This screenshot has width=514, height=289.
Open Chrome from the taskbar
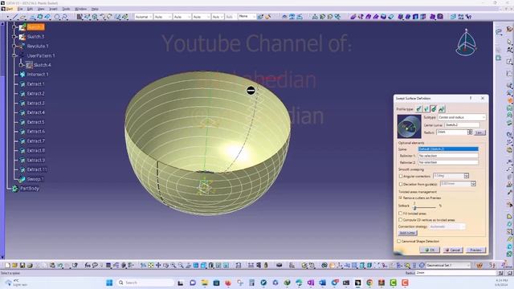(369, 283)
